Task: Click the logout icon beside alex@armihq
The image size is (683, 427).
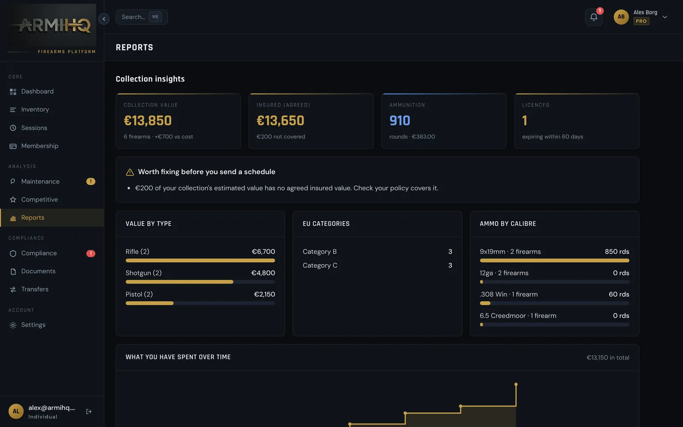Action: tap(89, 412)
